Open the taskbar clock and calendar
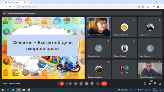 [x=155, y=90]
